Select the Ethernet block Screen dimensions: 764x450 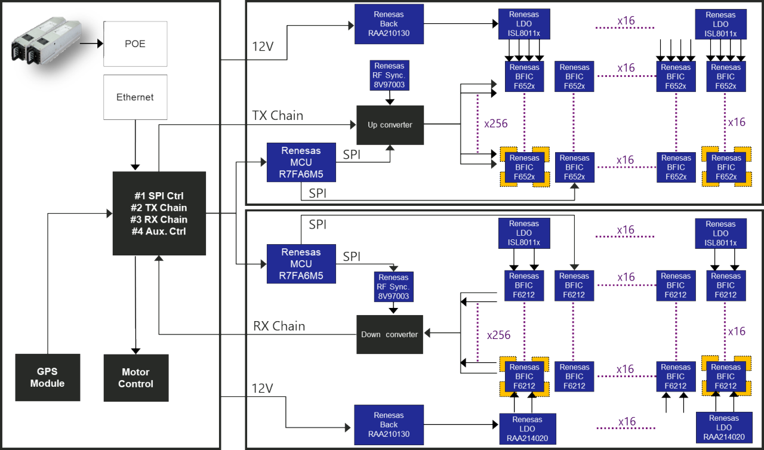point(135,97)
